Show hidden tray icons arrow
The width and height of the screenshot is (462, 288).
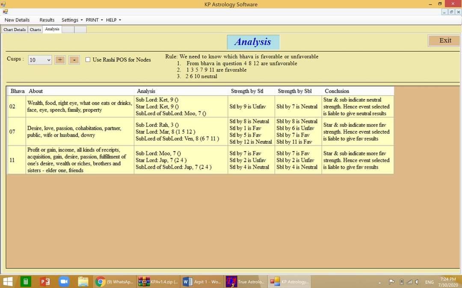tap(379, 283)
